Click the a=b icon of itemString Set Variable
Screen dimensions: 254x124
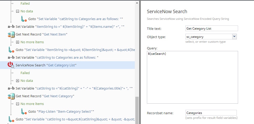[11, 26]
